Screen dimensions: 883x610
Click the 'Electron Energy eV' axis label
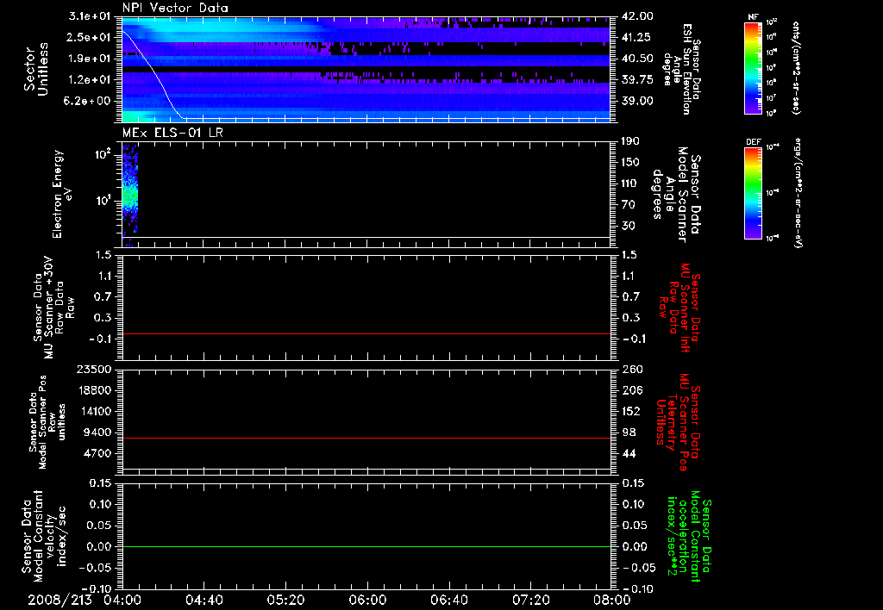[62, 194]
